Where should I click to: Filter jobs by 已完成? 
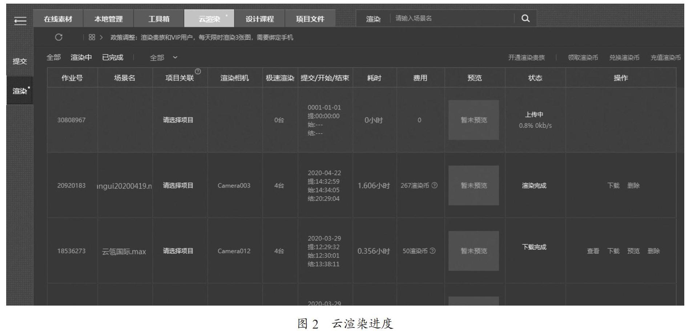pos(113,57)
